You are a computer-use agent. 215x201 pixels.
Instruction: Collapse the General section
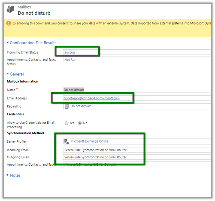[x=8, y=74]
